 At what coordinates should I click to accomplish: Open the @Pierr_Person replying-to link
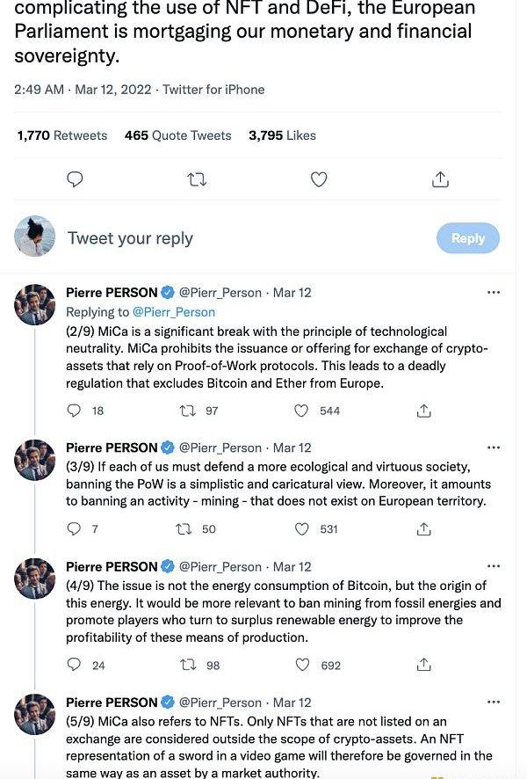[173, 311]
